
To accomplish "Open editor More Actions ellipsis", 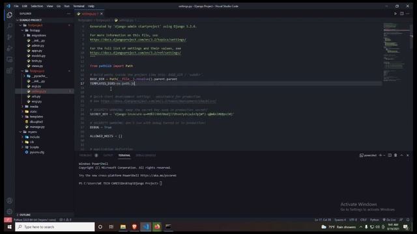I will click(x=408, y=14).
